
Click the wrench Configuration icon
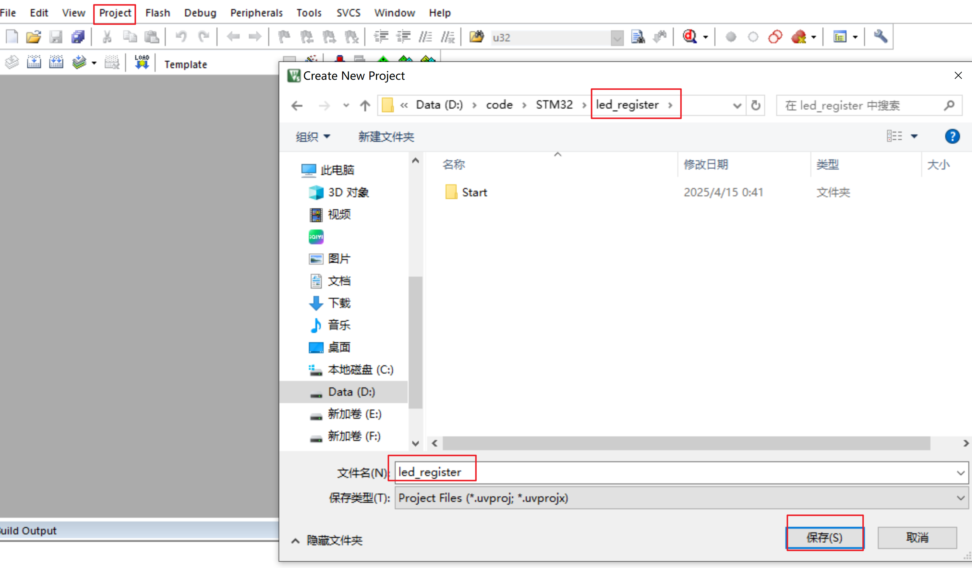coord(881,37)
